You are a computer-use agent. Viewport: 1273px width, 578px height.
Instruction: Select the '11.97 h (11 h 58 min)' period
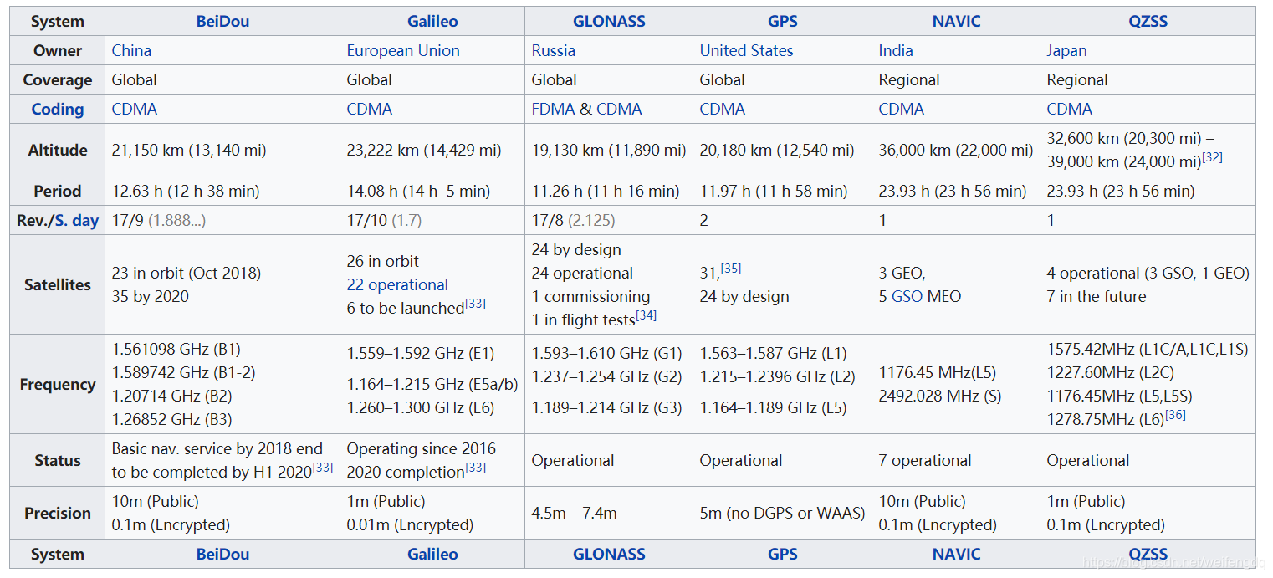click(x=774, y=191)
